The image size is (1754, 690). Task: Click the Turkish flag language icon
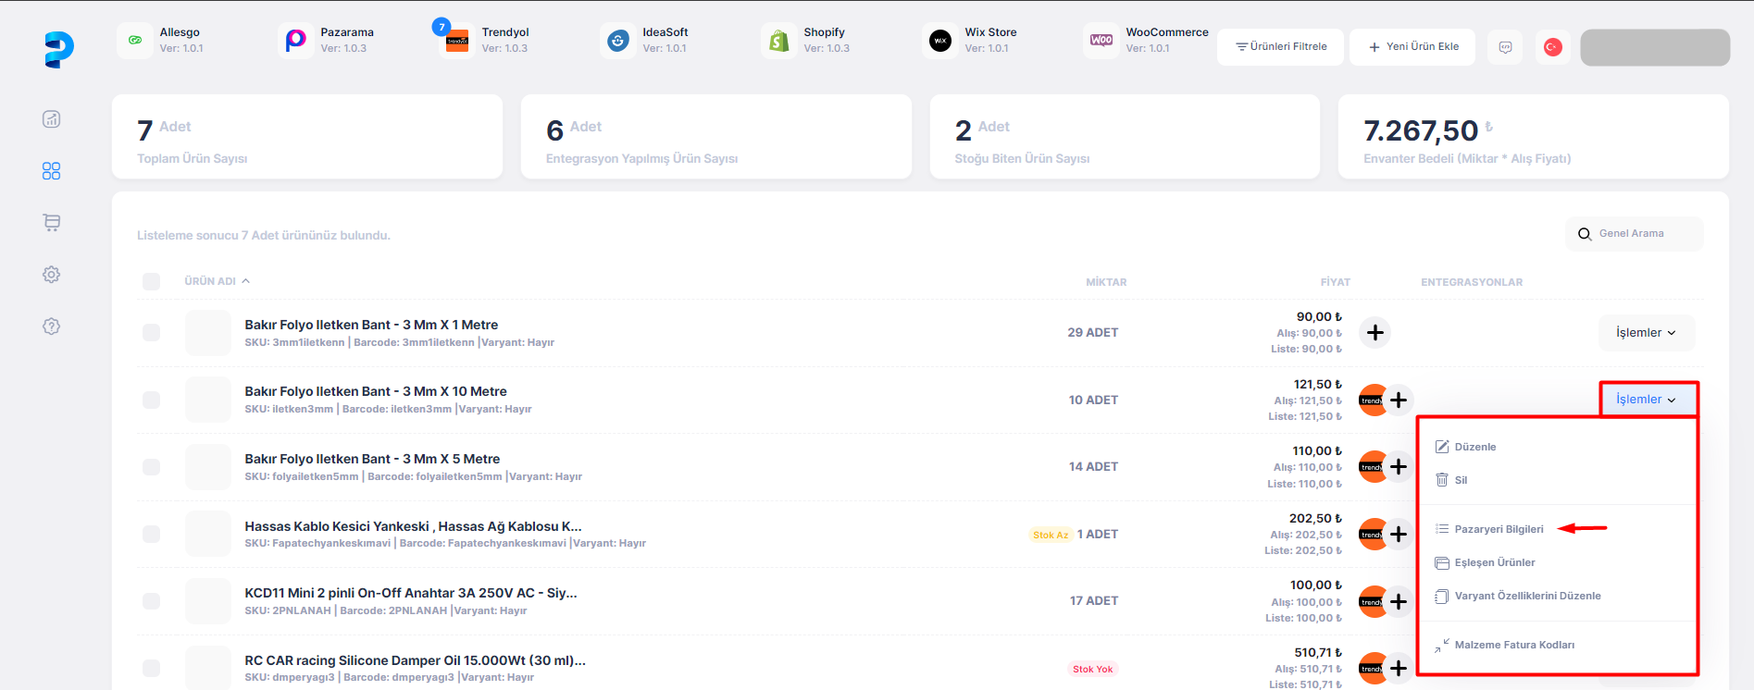click(1553, 47)
